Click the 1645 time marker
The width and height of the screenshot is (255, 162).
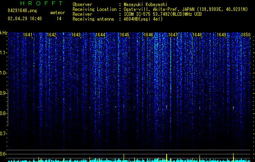click(x=124, y=35)
